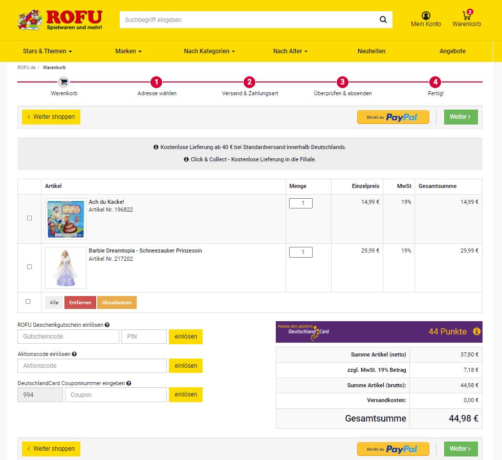Click bottom green Weiter button
The height and width of the screenshot is (460, 502).
[x=461, y=449]
